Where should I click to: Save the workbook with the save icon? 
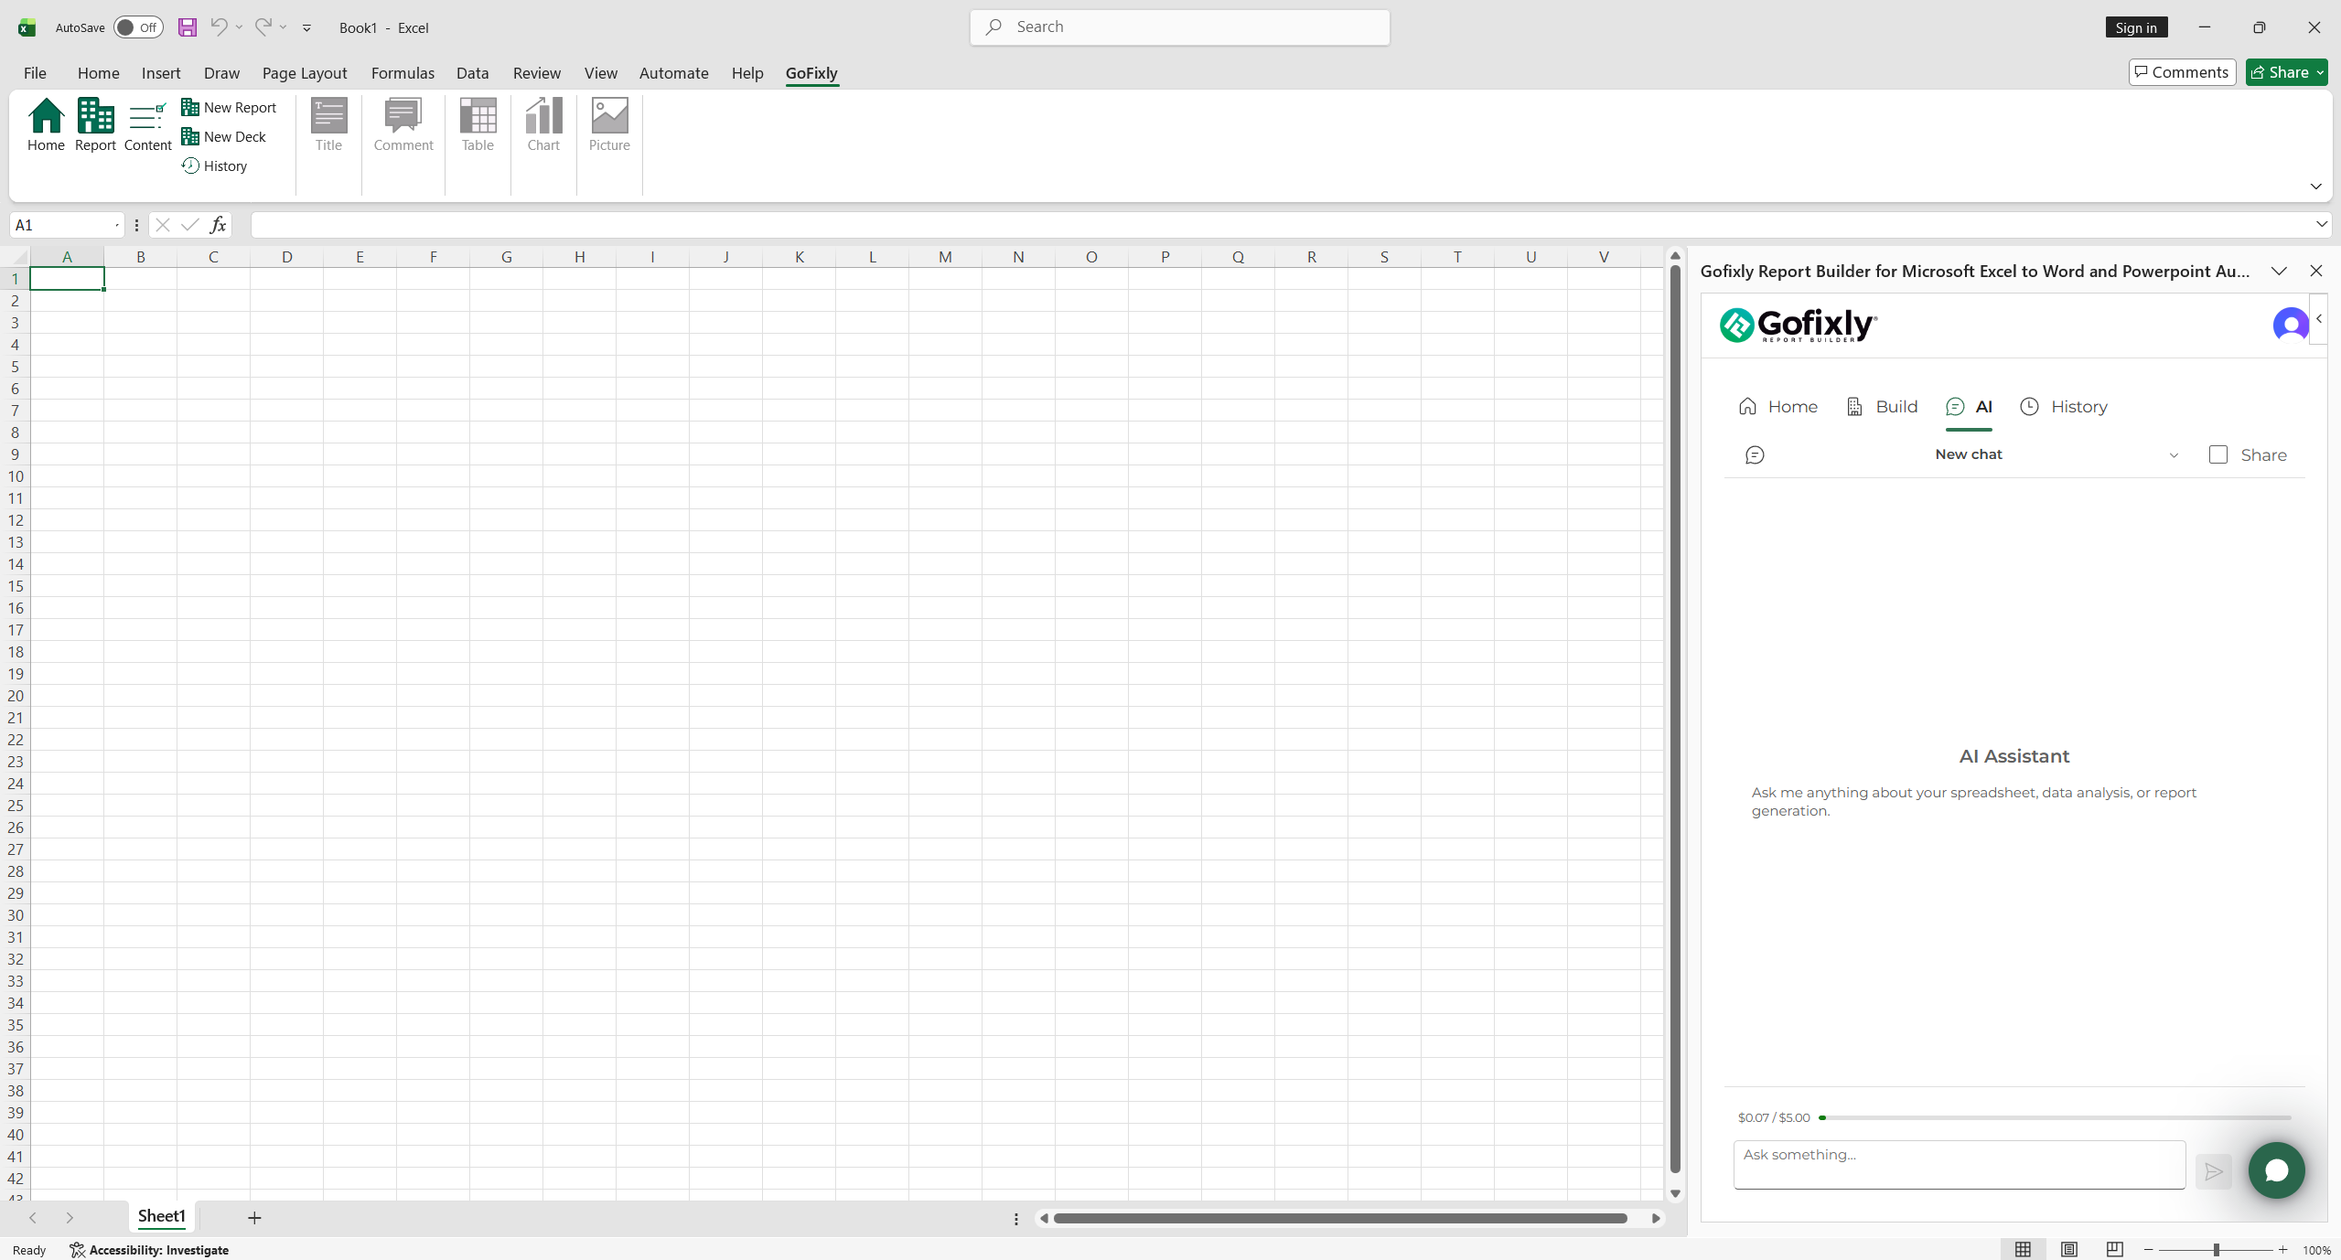[x=188, y=27]
